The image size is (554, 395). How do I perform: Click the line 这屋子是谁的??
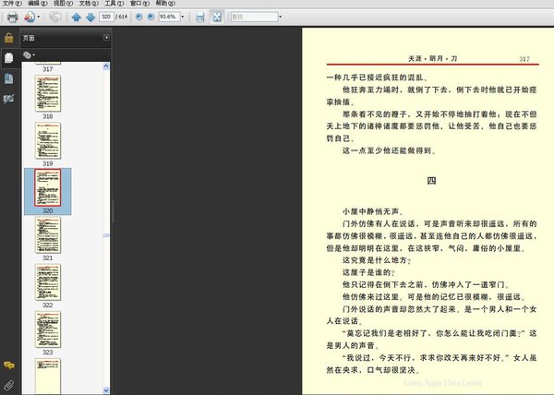click(368, 272)
